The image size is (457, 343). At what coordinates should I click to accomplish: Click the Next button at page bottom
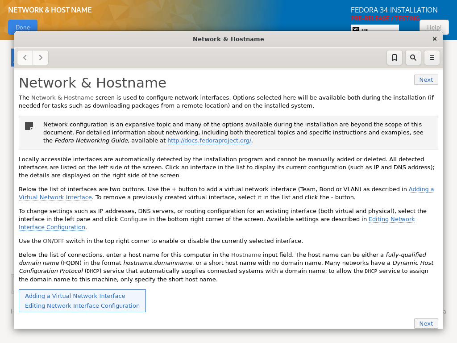click(x=426, y=323)
